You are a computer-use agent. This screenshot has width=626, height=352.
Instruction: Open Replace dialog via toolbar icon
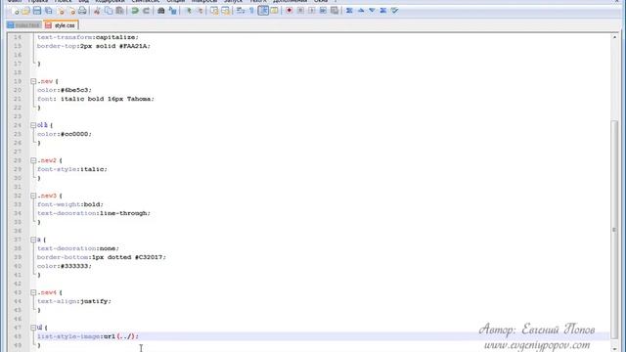tap(172, 11)
